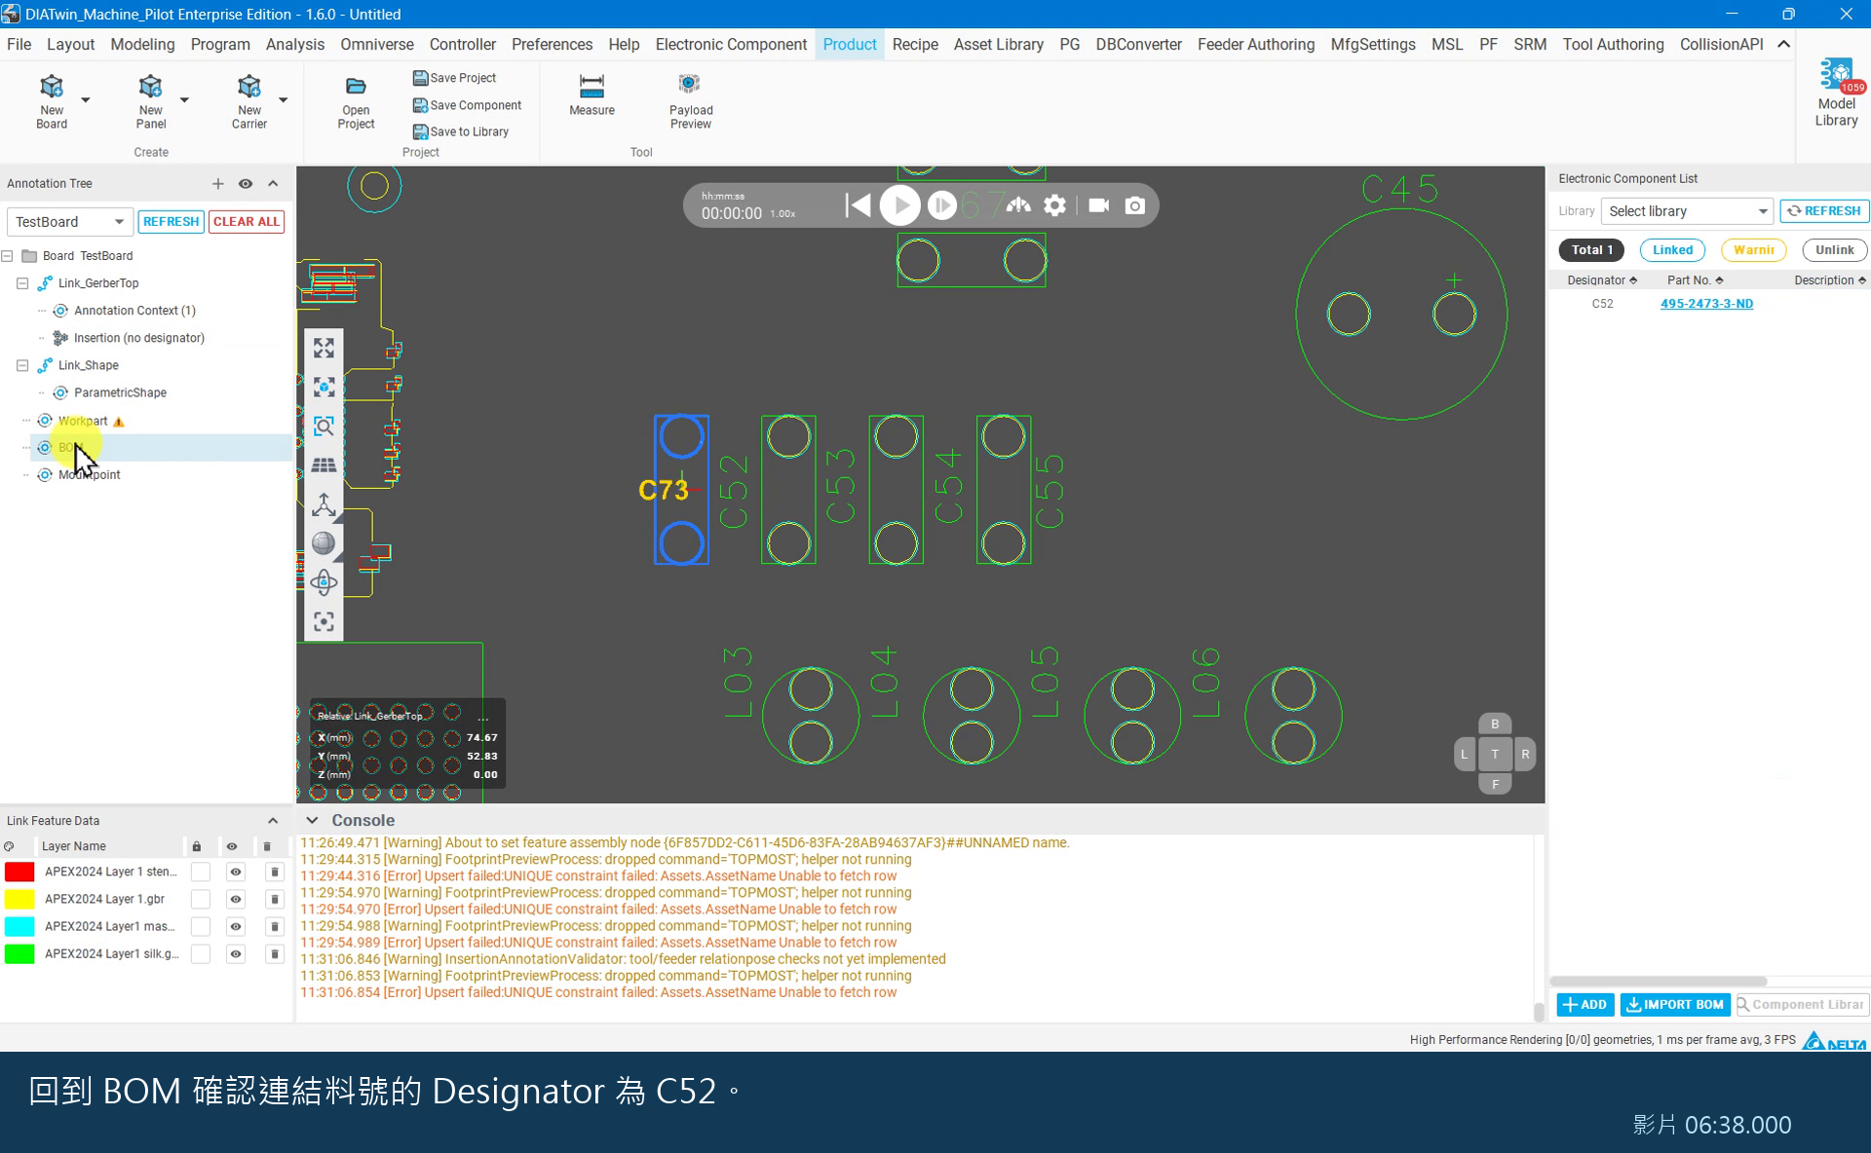Click the CLEAR ALL button

[x=247, y=222]
